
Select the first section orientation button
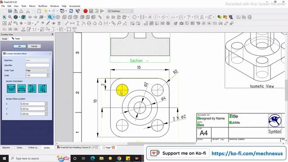(11, 89)
